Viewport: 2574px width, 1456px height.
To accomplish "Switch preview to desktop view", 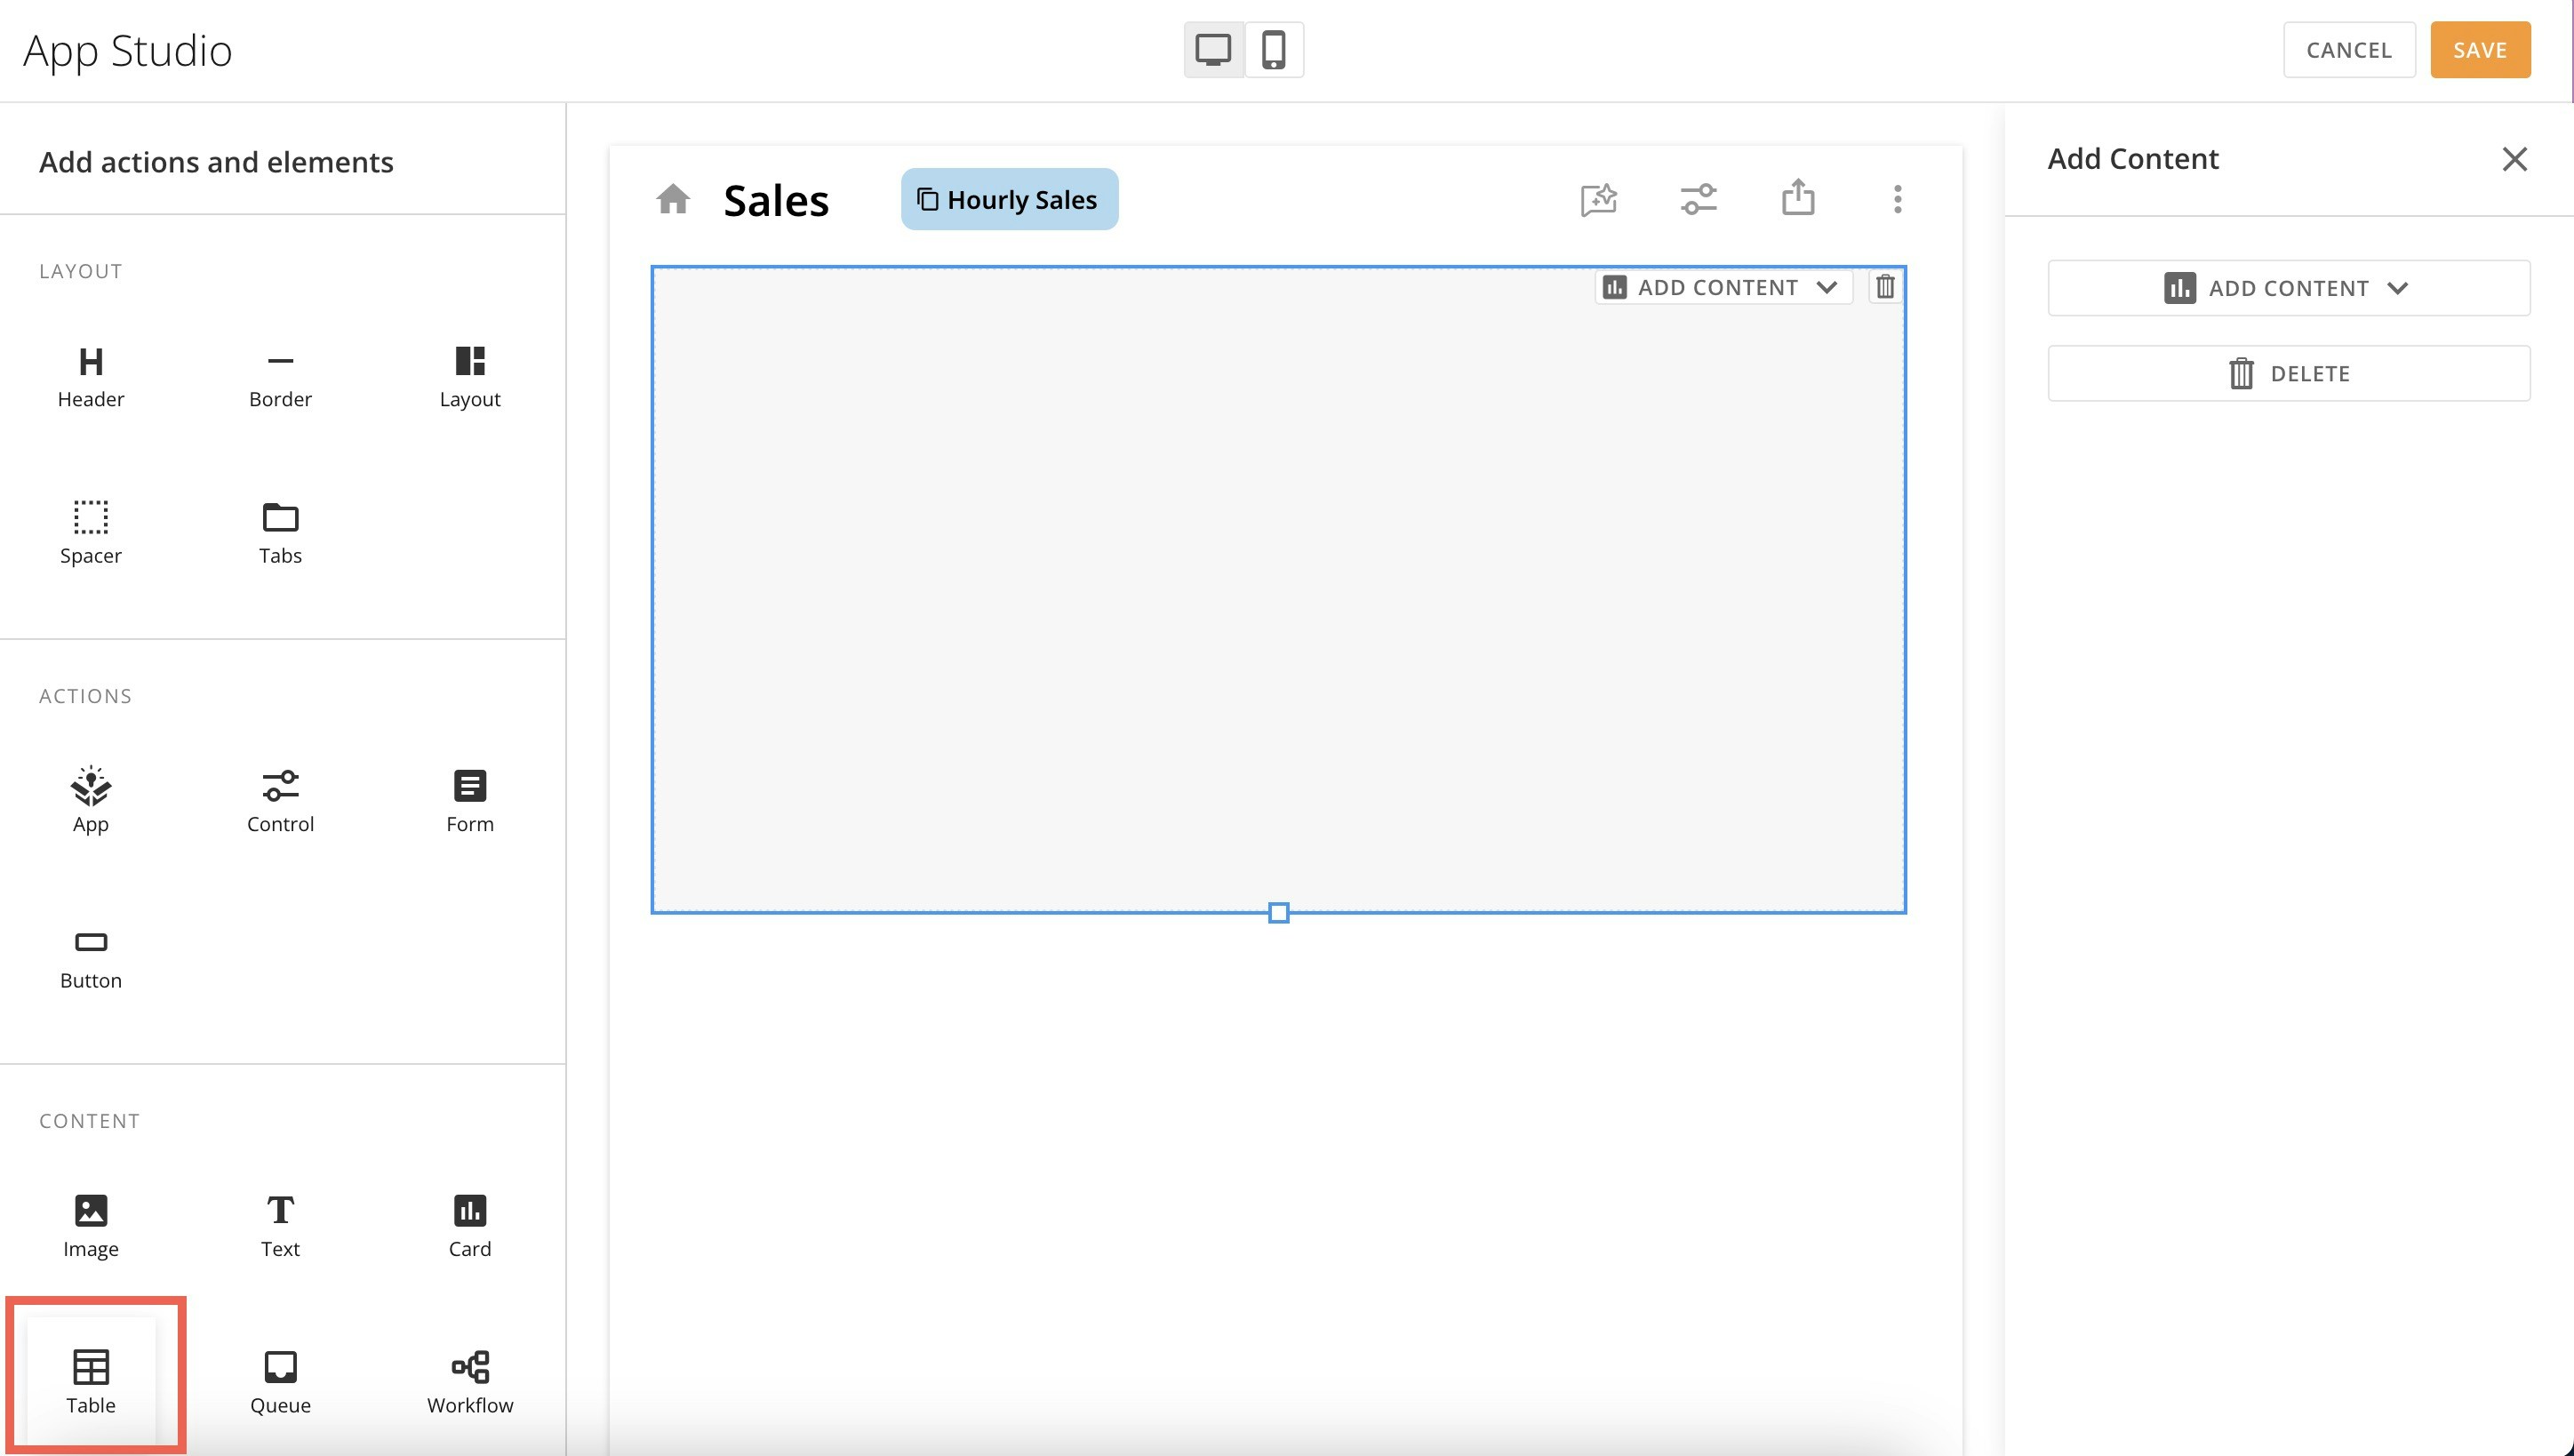I will point(1213,49).
